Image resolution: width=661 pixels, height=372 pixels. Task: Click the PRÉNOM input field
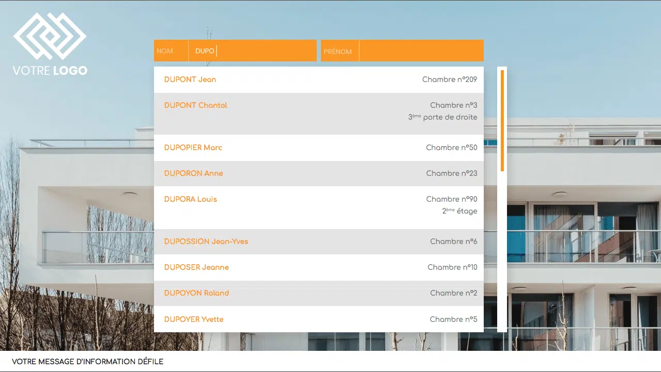(x=421, y=51)
